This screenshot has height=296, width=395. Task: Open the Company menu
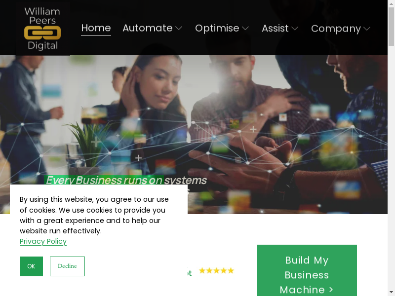coord(336,29)
